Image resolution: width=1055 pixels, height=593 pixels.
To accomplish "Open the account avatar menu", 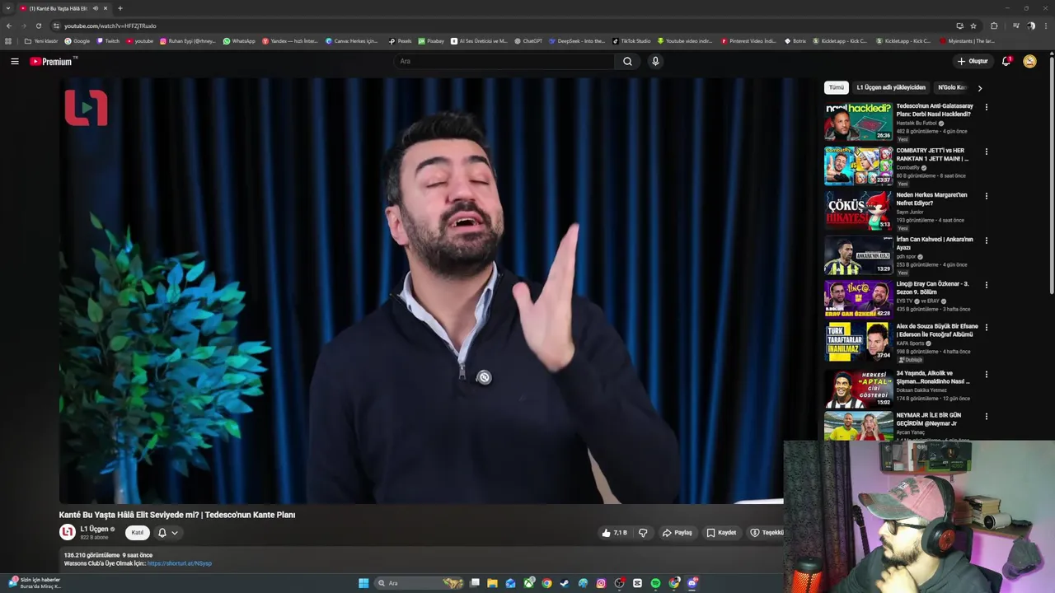I will tap(1029, 61).
